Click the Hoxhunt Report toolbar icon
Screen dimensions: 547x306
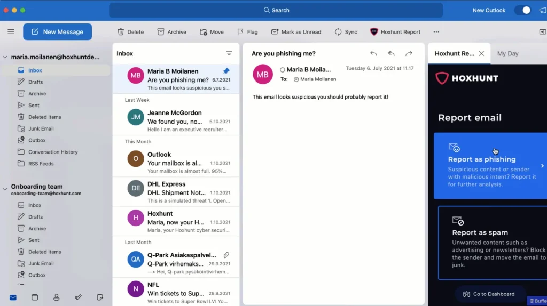tap(374, 32)
